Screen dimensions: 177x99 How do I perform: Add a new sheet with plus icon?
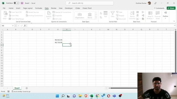point(27,88)
